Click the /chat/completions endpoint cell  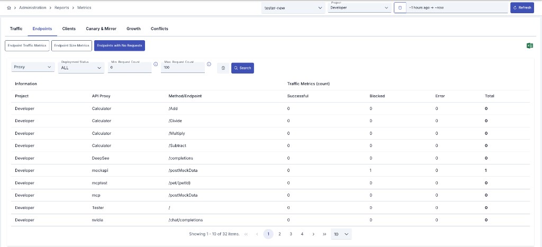(186, 220)
